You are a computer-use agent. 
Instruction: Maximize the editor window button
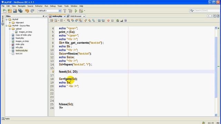point(218,16)
